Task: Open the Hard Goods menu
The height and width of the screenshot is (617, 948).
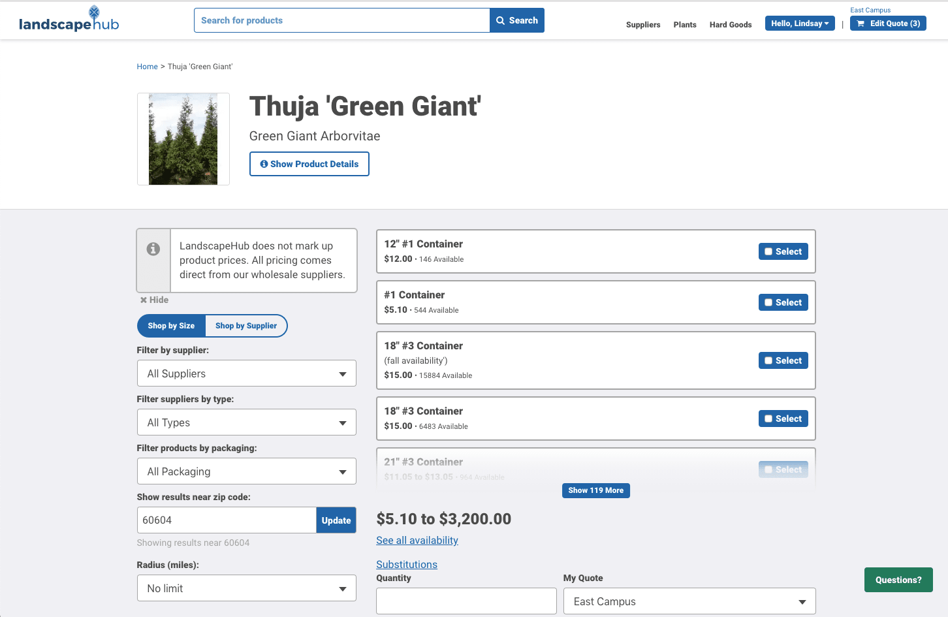Action: [731, 25]
